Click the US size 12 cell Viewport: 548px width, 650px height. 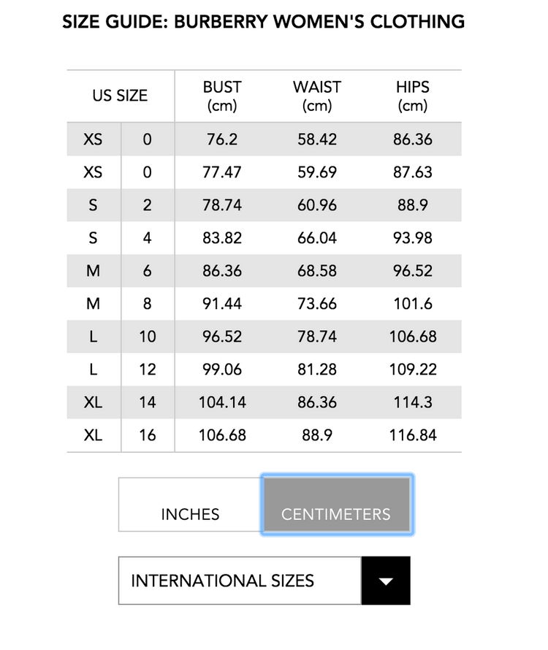(x=148, y=370)
